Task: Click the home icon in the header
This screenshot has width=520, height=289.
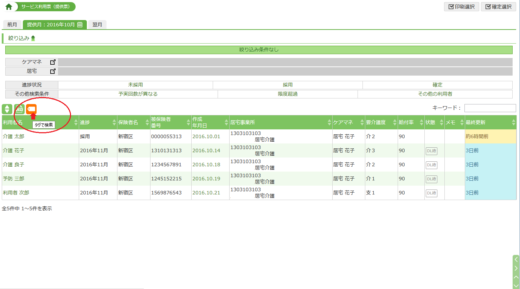Action: pos(9,7)
